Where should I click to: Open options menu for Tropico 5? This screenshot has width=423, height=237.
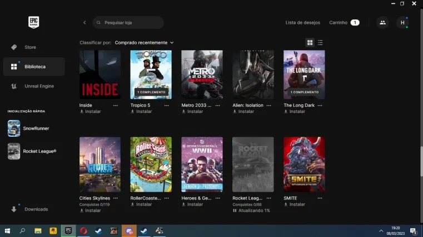point(166,105)
